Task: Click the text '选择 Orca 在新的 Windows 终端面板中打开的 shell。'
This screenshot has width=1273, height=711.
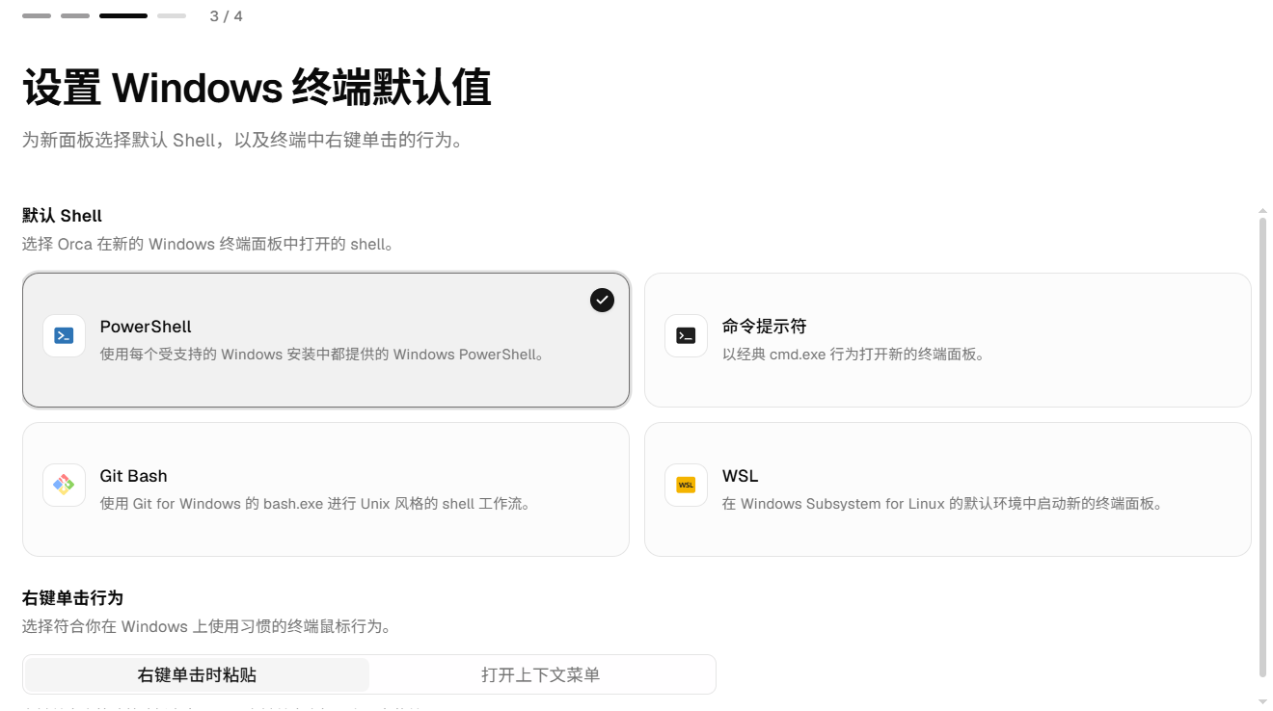Action: coord(209,245)
